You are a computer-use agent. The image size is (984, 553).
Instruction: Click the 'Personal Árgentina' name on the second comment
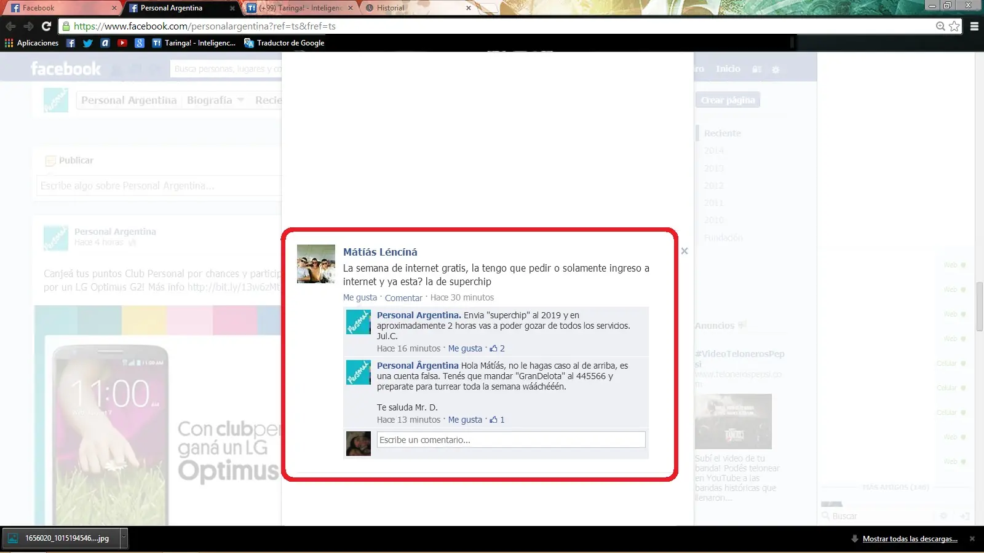click(x=418, y=366)
